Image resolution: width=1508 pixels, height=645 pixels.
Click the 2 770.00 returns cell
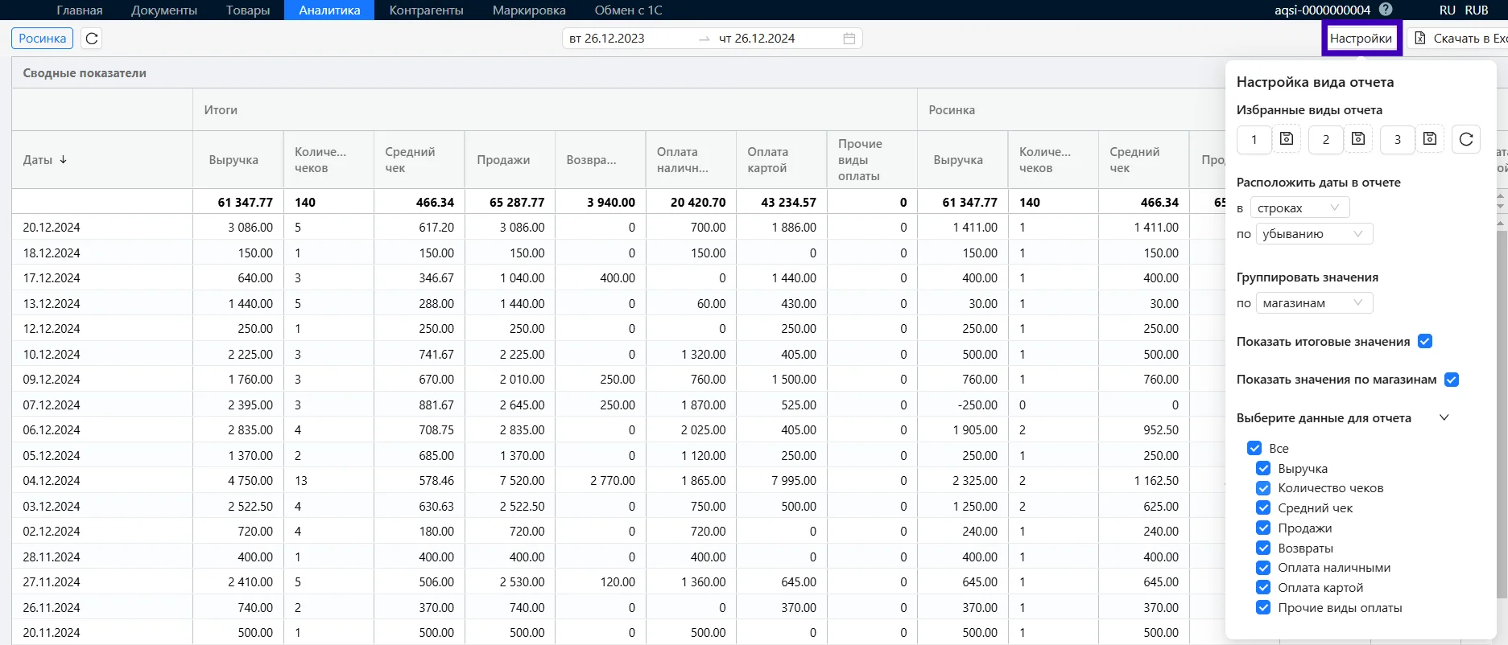point(613,480)
